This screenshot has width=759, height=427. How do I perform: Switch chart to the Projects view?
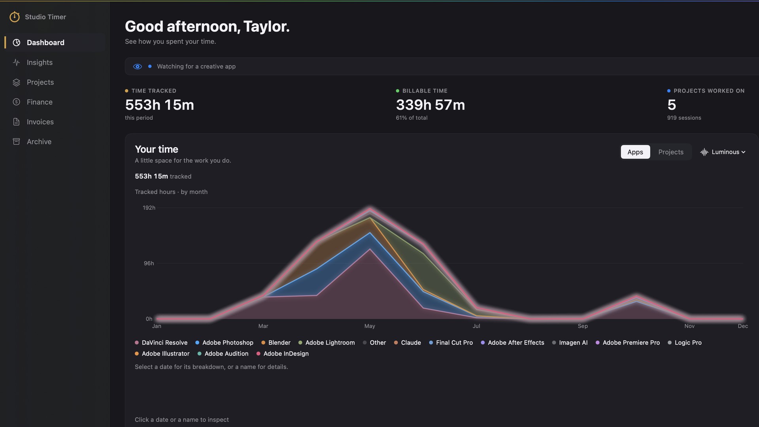[670, 152]
